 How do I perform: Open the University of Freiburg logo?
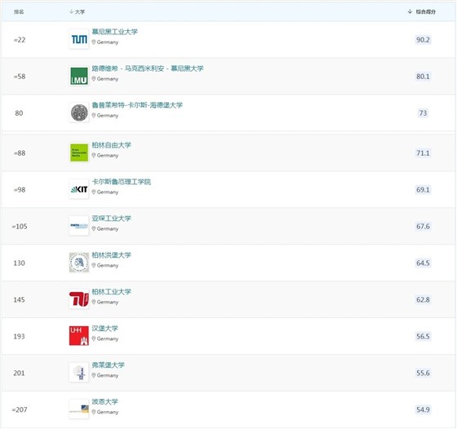79,373
